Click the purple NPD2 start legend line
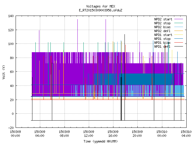Image resolution: width=192 pixels, height=144 pixels. point(178,19)
